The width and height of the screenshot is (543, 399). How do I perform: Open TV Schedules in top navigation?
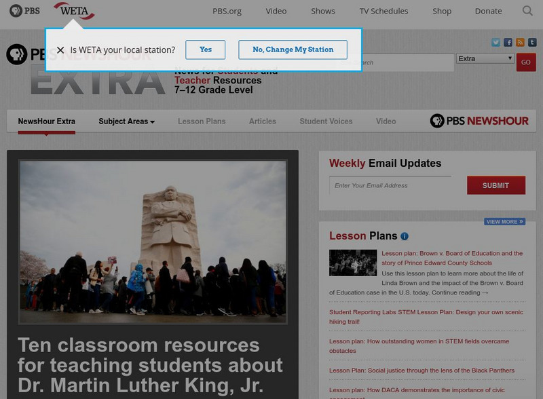pos(383,11)
